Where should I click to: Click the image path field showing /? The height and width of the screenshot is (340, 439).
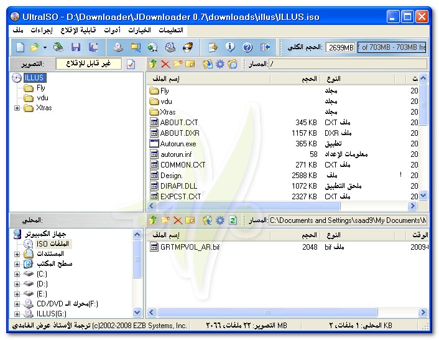pos(348,64)
